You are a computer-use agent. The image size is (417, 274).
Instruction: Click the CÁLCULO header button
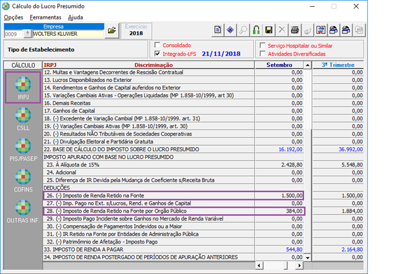coord(23,65)
